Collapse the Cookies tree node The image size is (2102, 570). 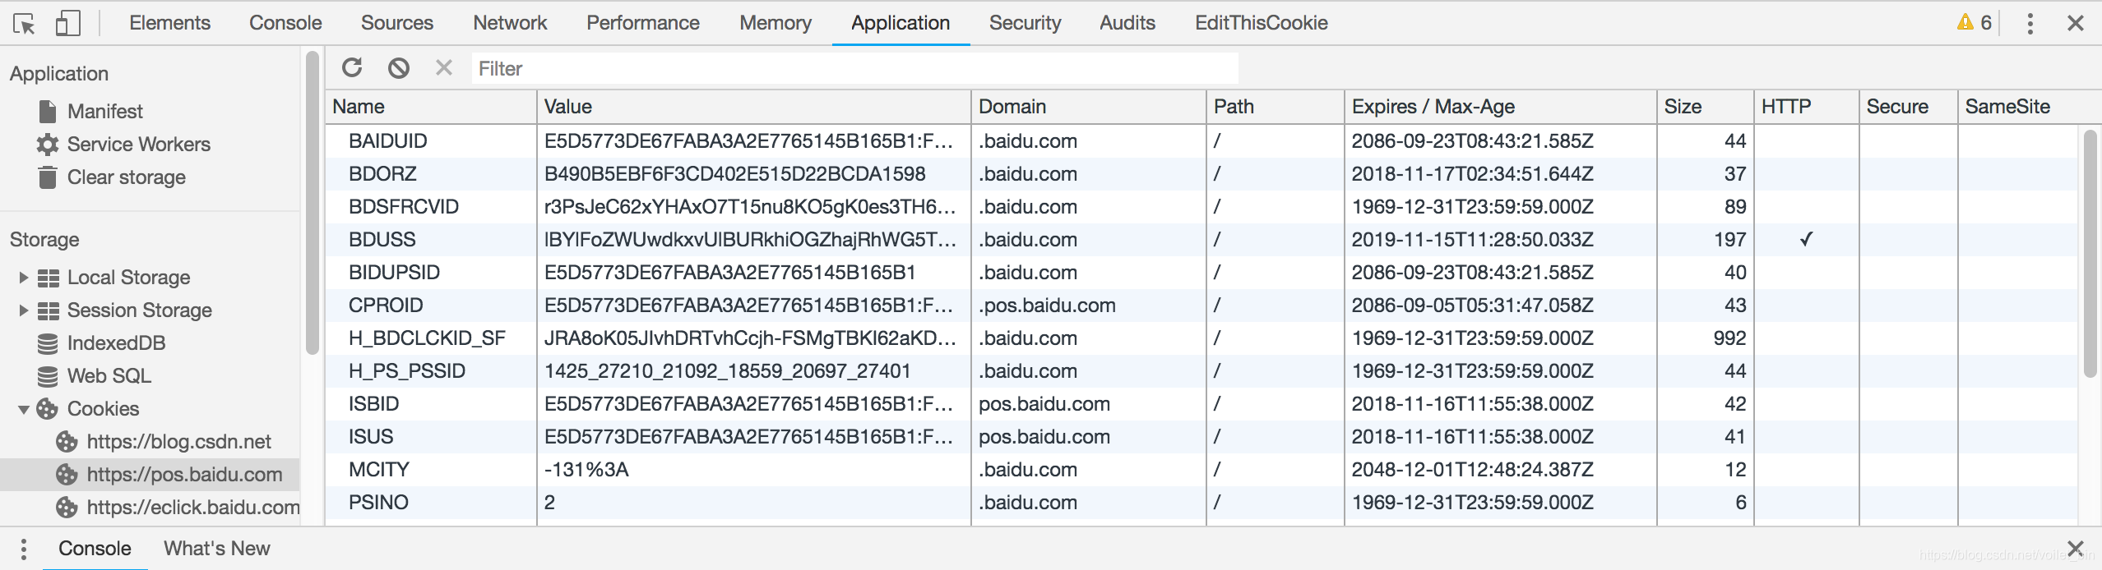click(24, 409)
